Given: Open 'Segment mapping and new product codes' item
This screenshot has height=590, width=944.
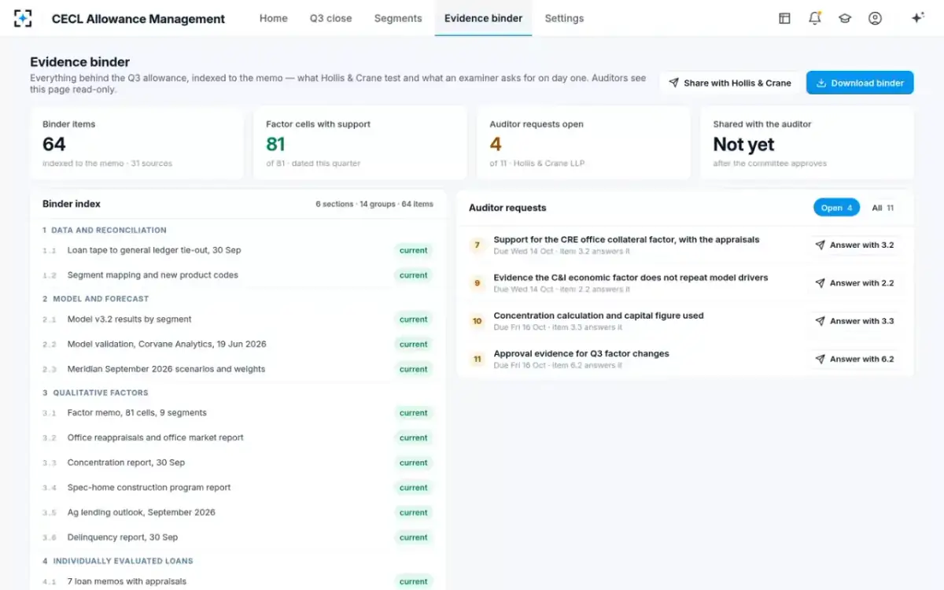Looking at the screenshot, I should click(238, 275).
